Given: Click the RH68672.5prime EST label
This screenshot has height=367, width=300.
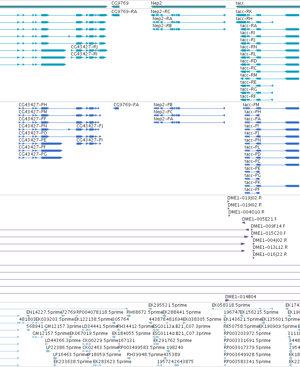Looking at the screenshot, I should click(145, 312).
